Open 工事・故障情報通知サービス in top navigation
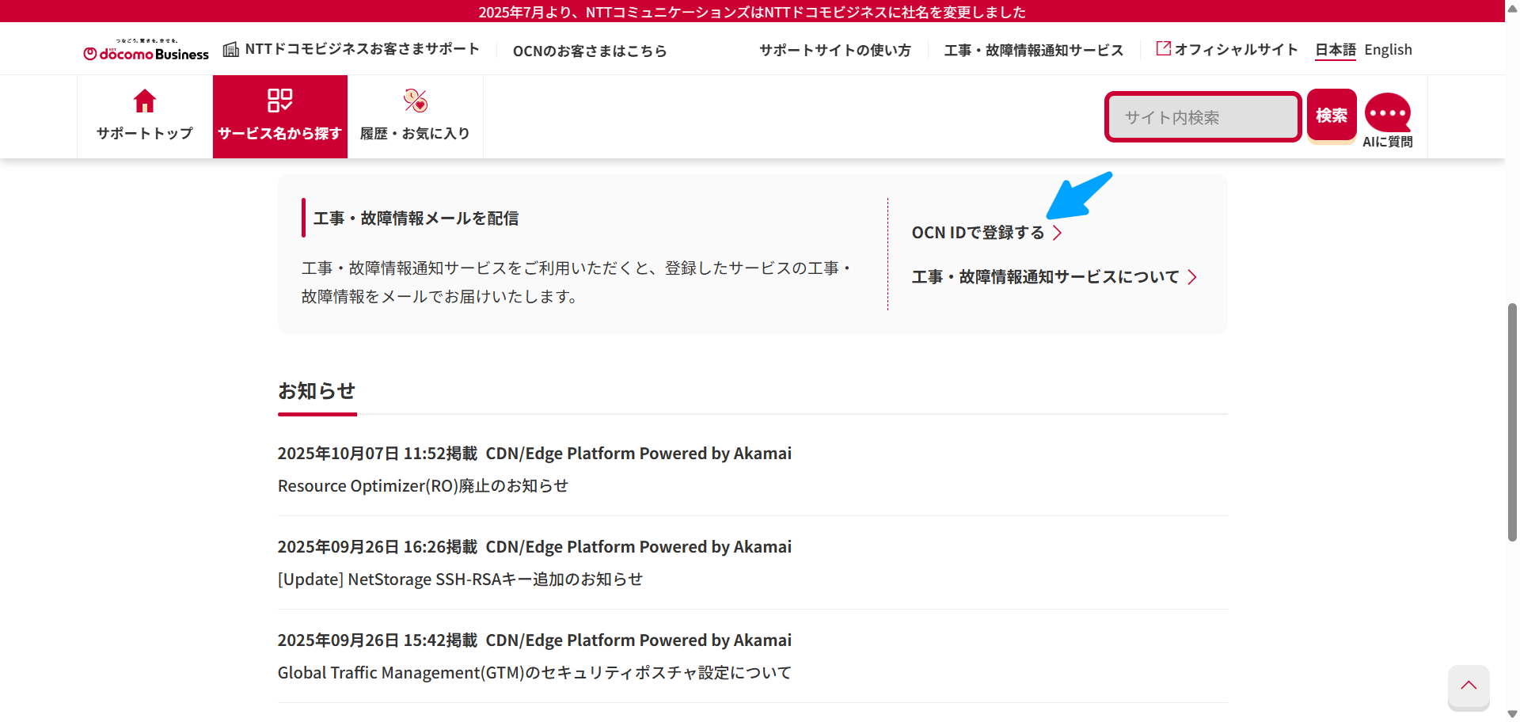The height and width of the screenshot is (722, 1520). pos(1034,51)
